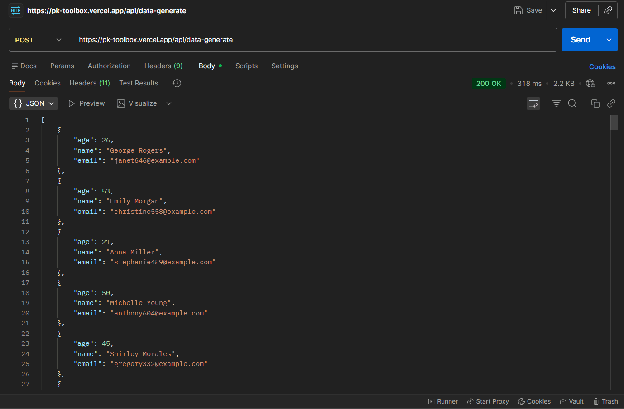
Task: Expand the chevron next to Visualize
Action: coord(169,103)
